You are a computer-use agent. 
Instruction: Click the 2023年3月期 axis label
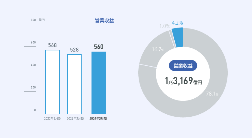[75, 118]
